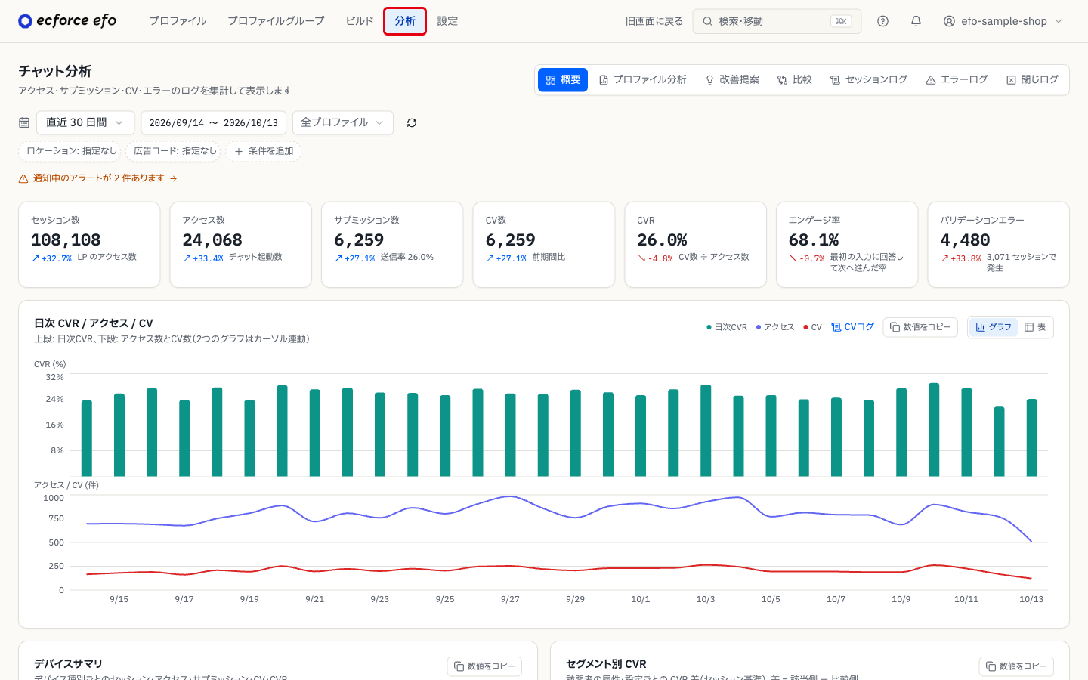
Task: Open the ビルド menu item
Action: coord(360,21)
